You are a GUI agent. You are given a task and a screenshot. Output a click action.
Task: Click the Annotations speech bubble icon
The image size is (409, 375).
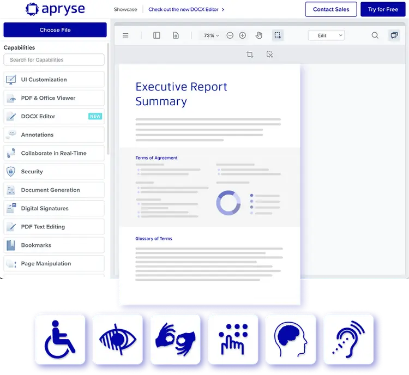tap(11, 134)
